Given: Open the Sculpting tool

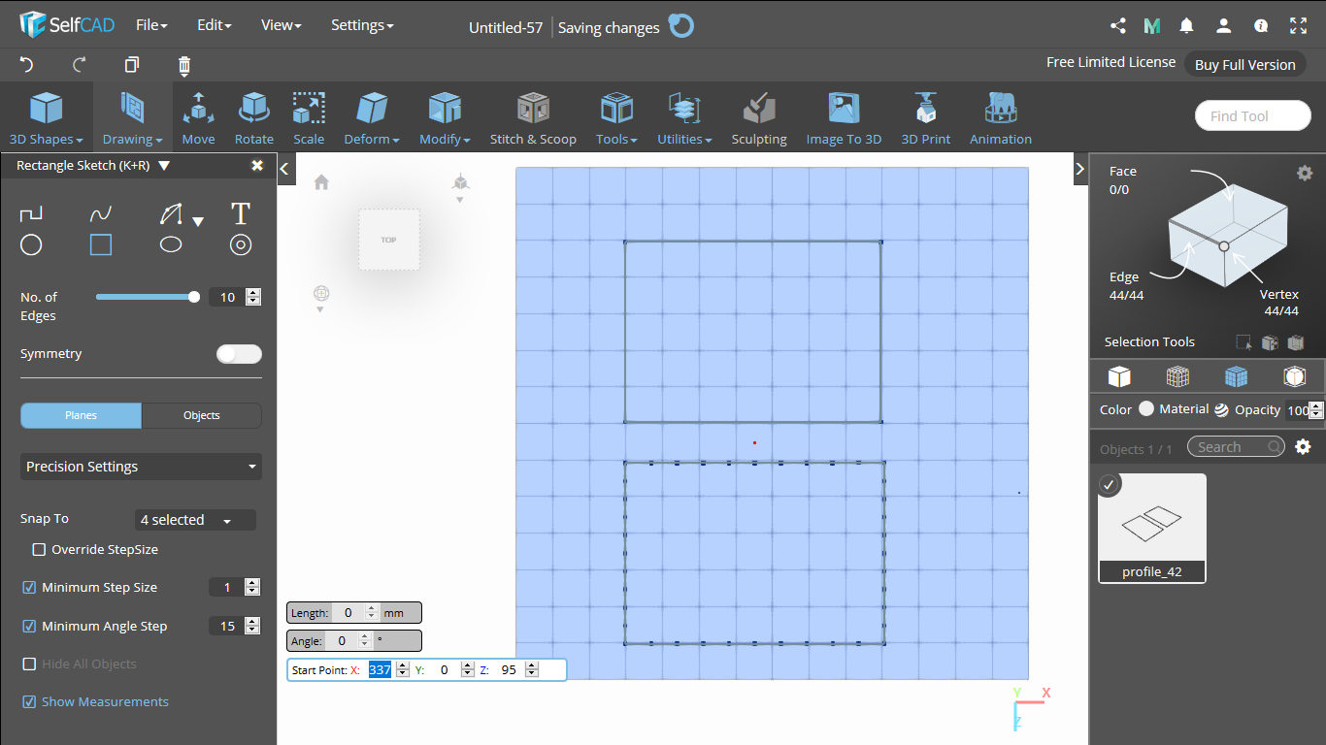Looking at the screenshot, I should coord(758,116).
